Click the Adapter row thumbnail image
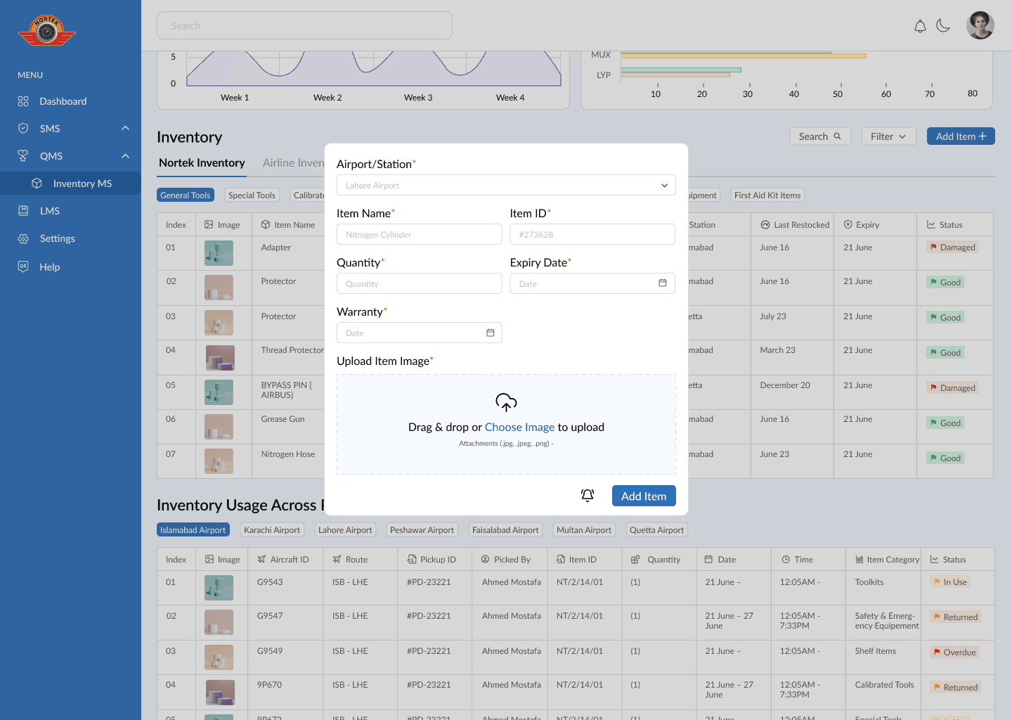1012x720 pixels. coord(219,253)
